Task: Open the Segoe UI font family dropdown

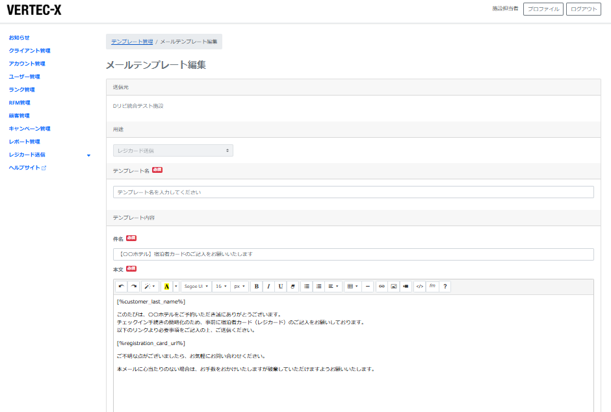Action: pos(196,286)
